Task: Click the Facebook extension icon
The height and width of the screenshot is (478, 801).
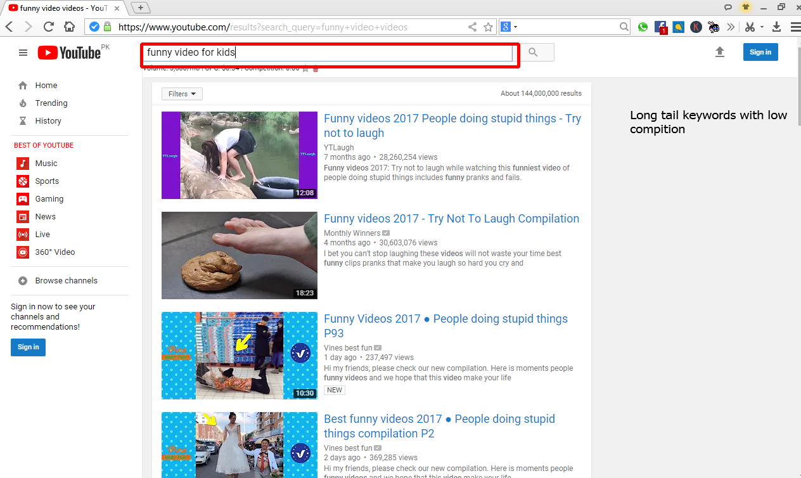Action: pos(660,27)
